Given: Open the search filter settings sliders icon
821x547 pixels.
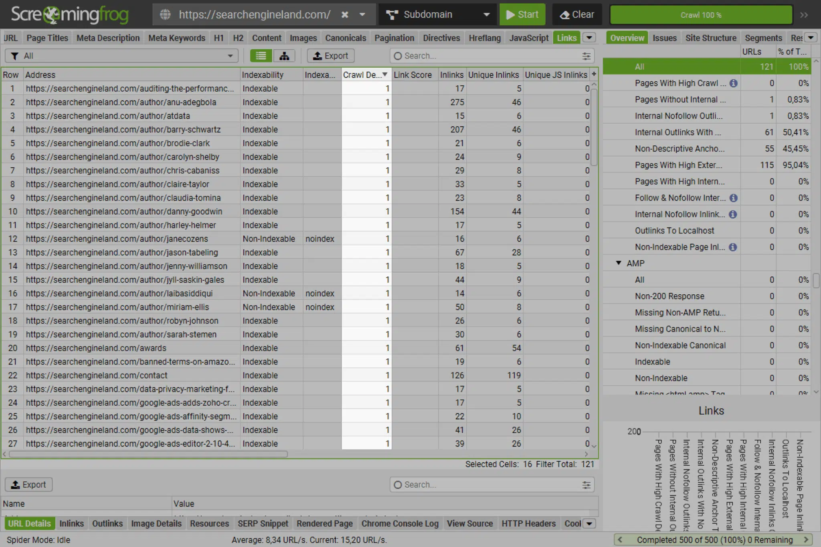Looking at the screenshot, I should [x=586, y=56].
